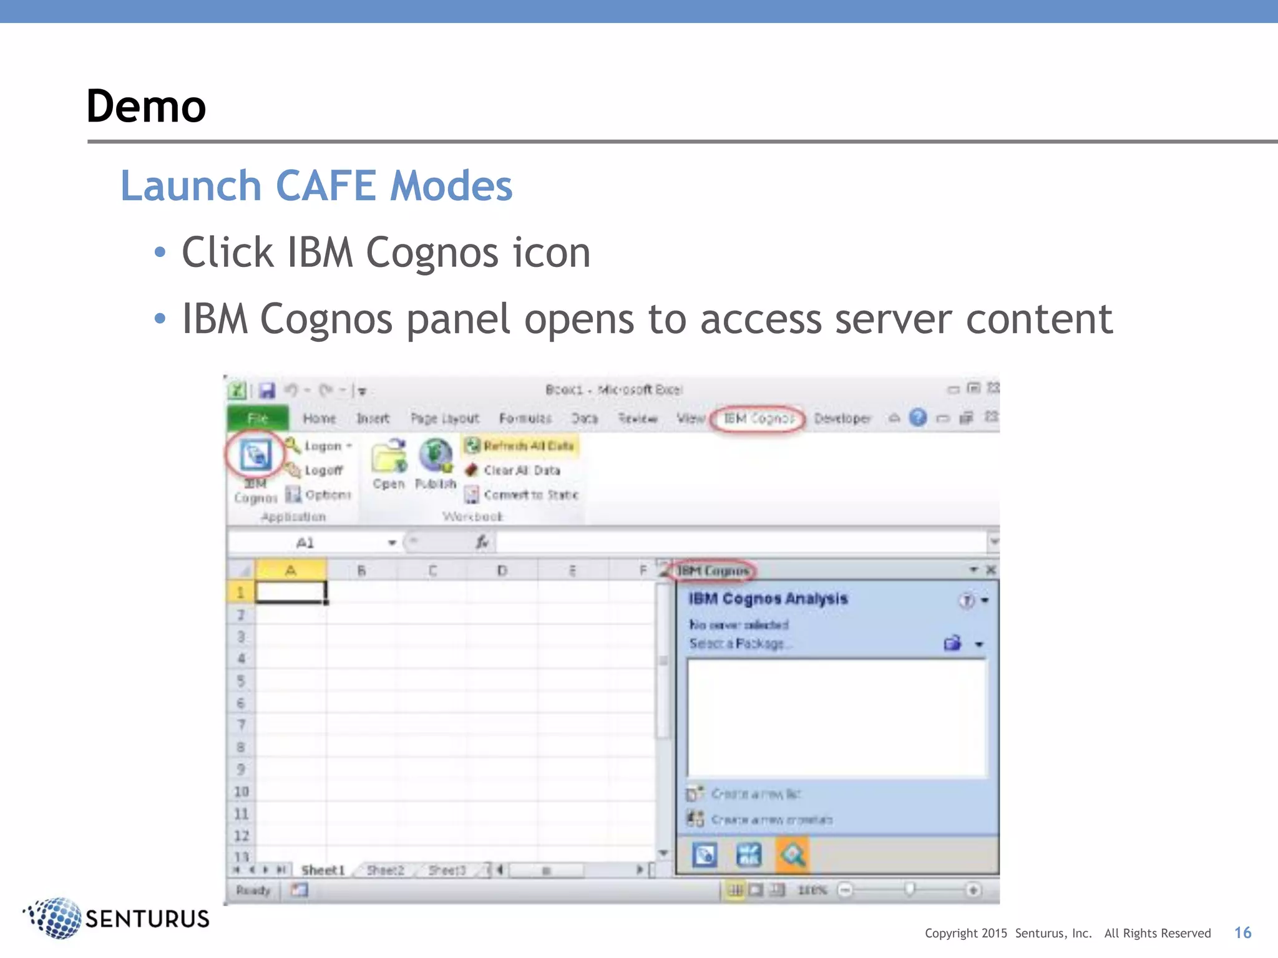
Task: Click the Open folder icon
Action: (389, 455)
